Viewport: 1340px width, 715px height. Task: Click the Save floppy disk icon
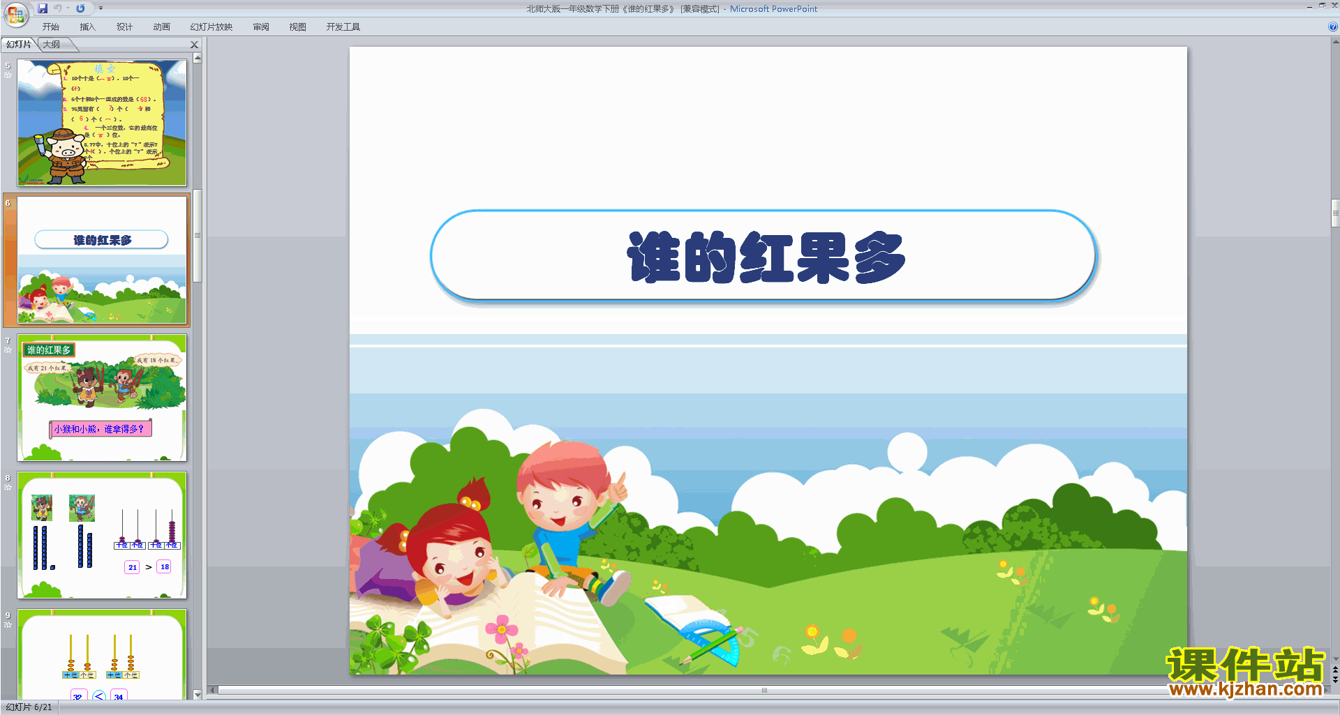coord(43,8)
